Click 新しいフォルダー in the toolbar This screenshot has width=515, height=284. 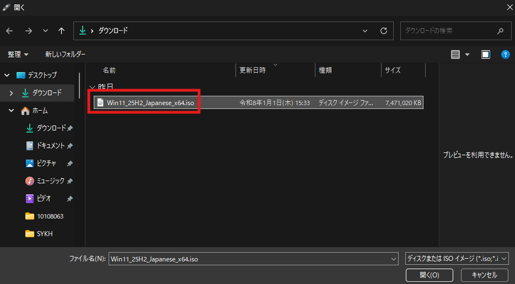point(65,54)
